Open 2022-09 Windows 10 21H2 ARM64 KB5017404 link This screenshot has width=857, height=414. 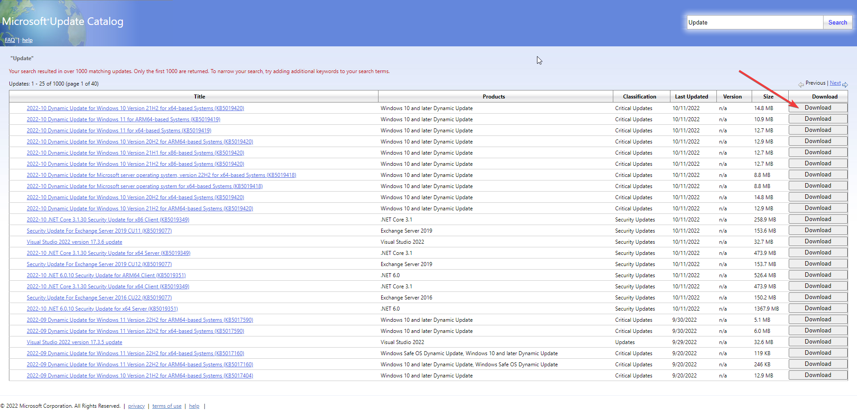tap(140, 376)
